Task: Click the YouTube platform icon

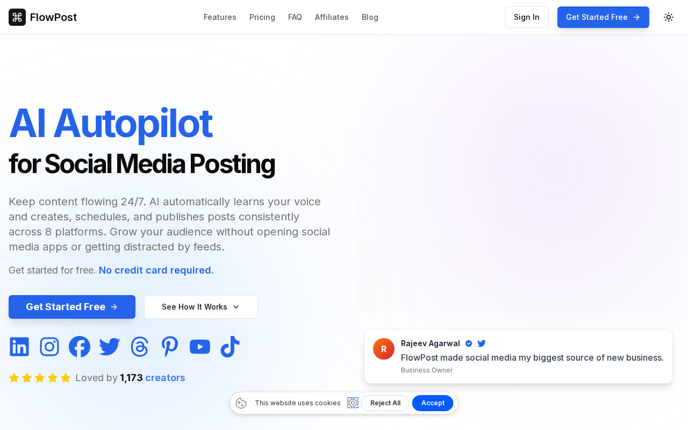Action: 200,347
